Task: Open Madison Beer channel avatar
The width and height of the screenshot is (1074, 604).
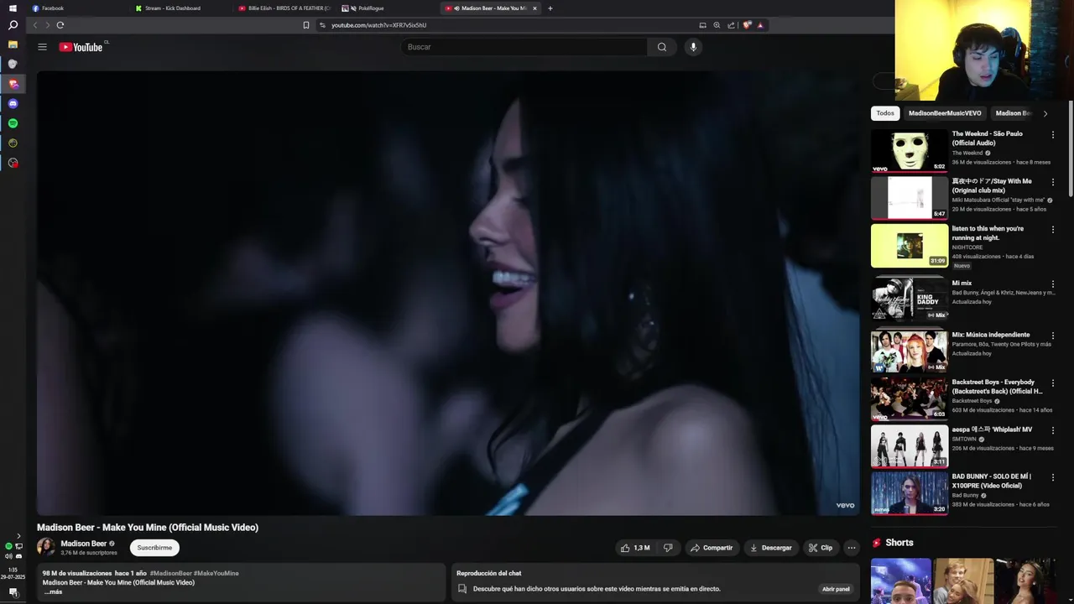Action: coord(46,547)
